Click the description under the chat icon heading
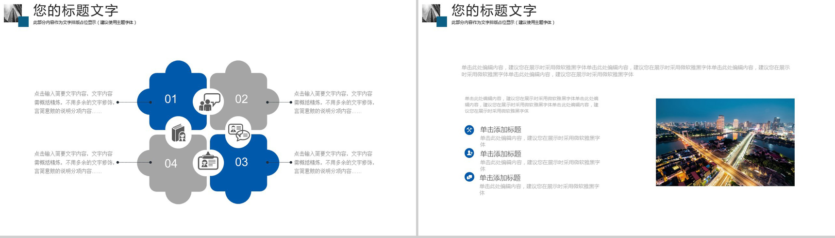 coord(539,189)
